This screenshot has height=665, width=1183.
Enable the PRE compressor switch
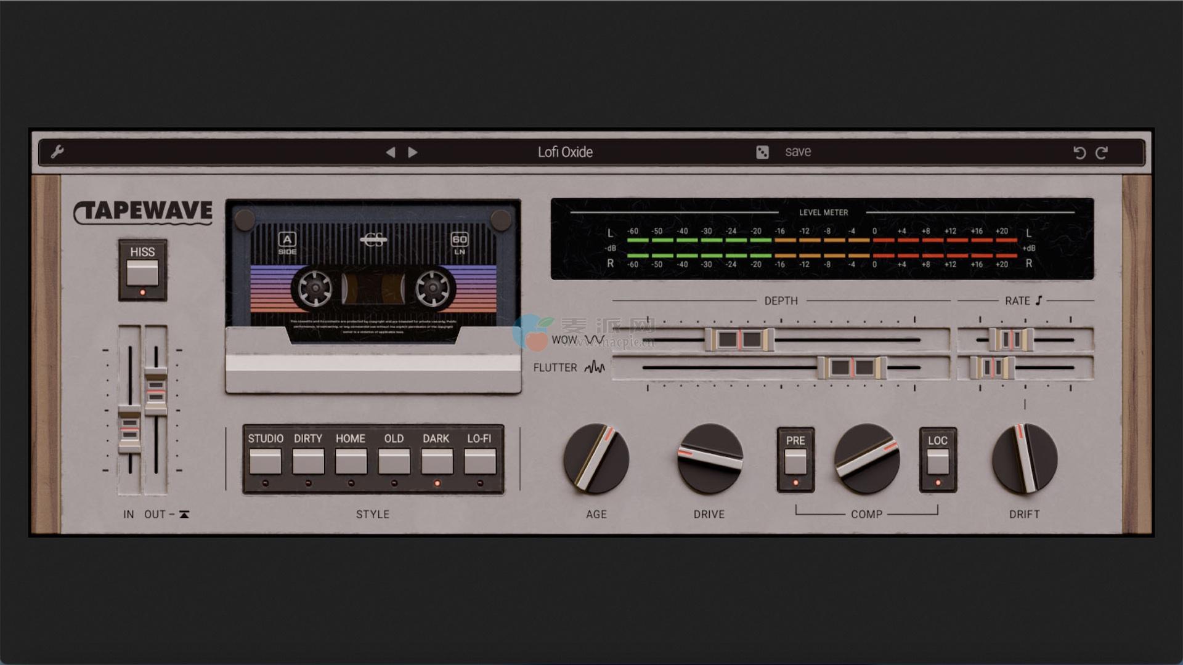point(795,461)
